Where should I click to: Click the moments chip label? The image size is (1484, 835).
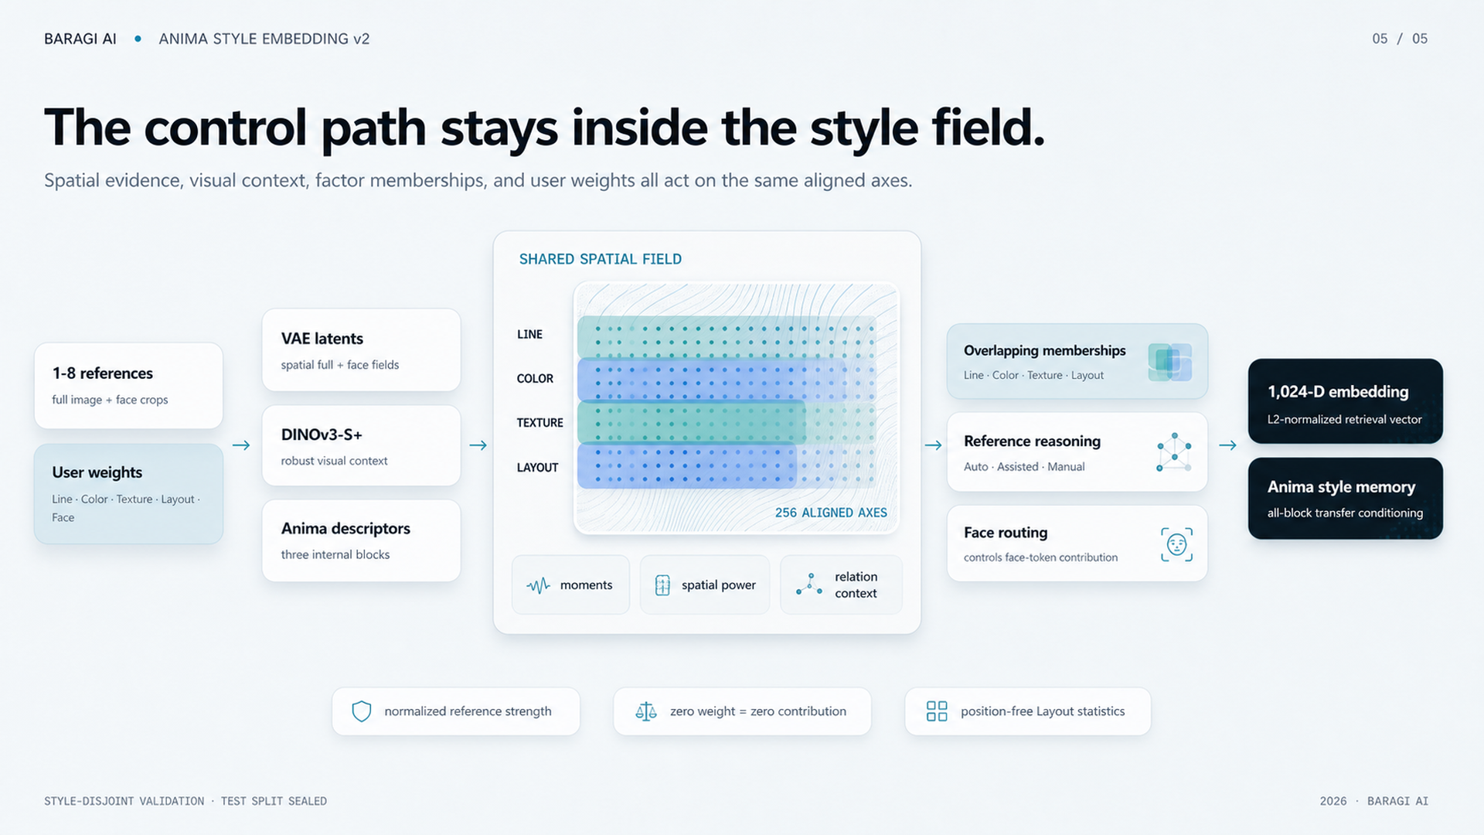(x=586, y=585)
